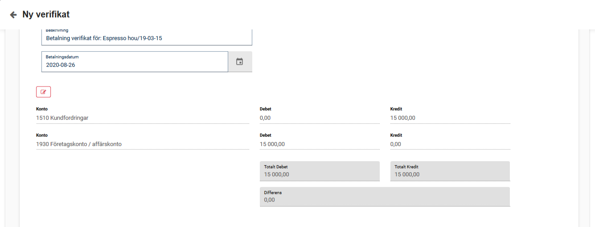Click the Kredit label in the first row
Viewport: 595px width, 227px height.
396,109
